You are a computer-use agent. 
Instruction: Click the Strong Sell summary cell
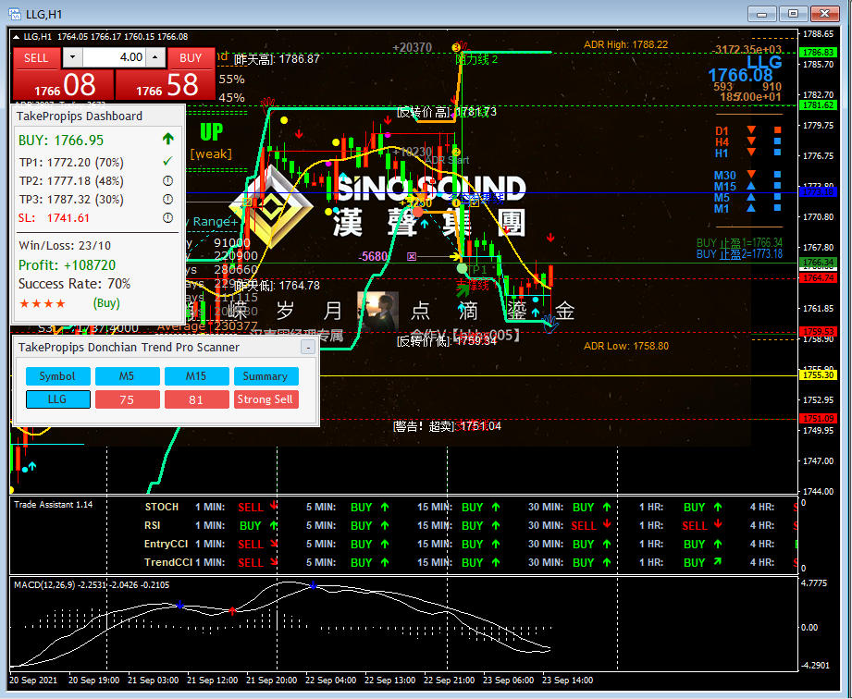click(265, 399)
